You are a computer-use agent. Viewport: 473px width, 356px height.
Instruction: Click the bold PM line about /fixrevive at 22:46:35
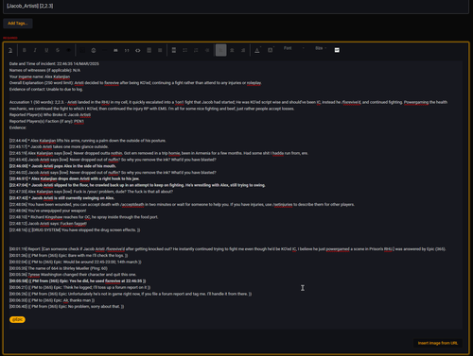(78, 281)
